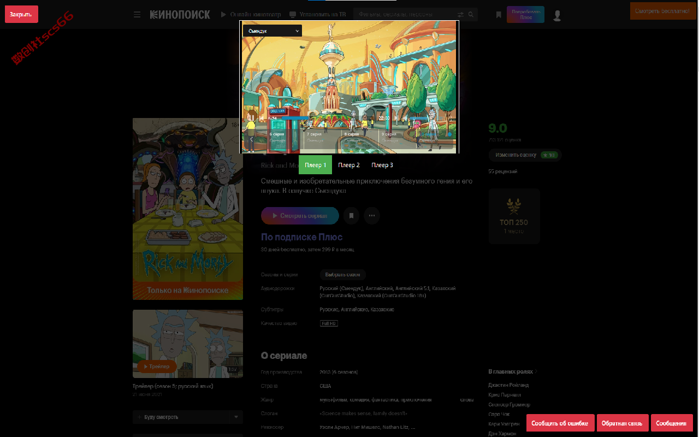699x437 pixels.
Task: Click Смотреть бесплатно button
Action: [x=662, y=11]
